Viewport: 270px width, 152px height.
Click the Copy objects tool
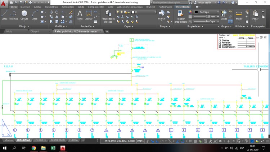tap(51, 17)
